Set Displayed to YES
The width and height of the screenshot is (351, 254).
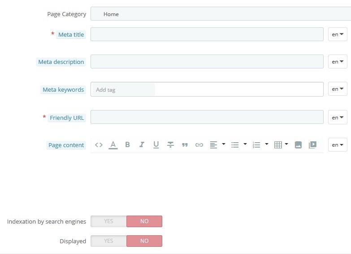tap(108, 241)
